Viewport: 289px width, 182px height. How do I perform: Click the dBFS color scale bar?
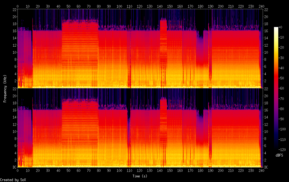(276, 88)
